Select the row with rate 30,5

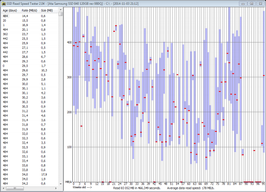click(30, 106)
